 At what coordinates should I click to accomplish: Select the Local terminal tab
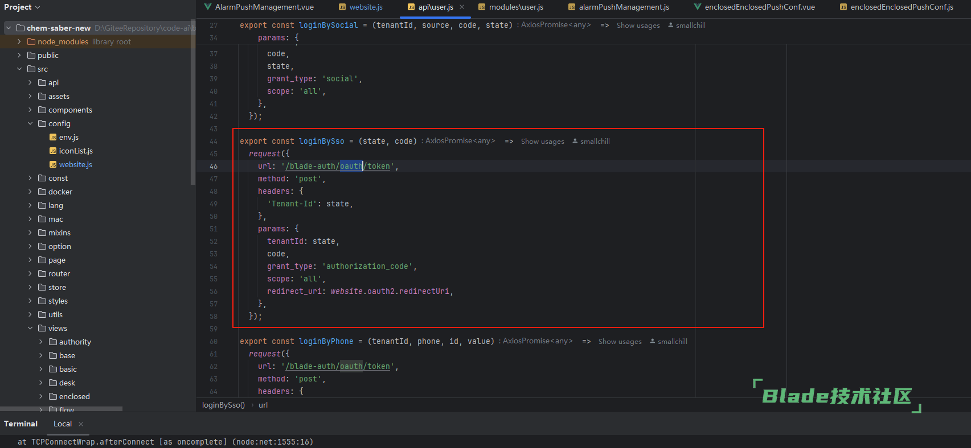[63, 424]
